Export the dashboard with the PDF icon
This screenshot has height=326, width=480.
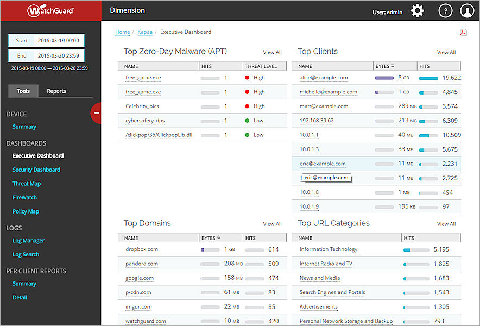pos(463,32)
